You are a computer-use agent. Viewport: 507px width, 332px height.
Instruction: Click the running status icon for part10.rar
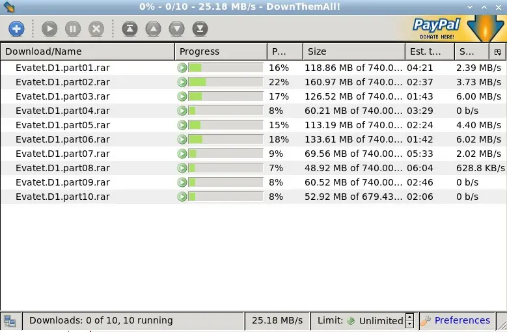(182, 197)
